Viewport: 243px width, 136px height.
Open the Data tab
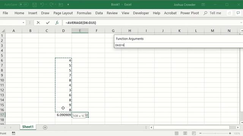(99, 13)
